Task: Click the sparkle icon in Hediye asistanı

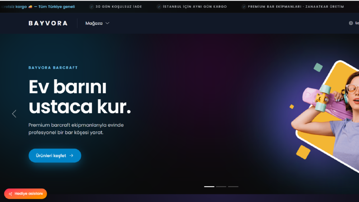Action: (x=10, y=194)
